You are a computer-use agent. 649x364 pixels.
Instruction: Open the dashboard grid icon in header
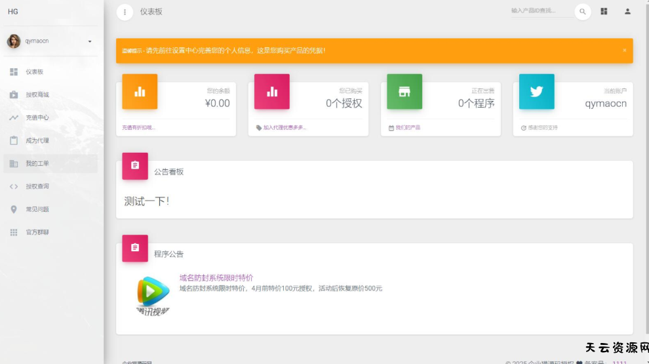pos(604,11)
